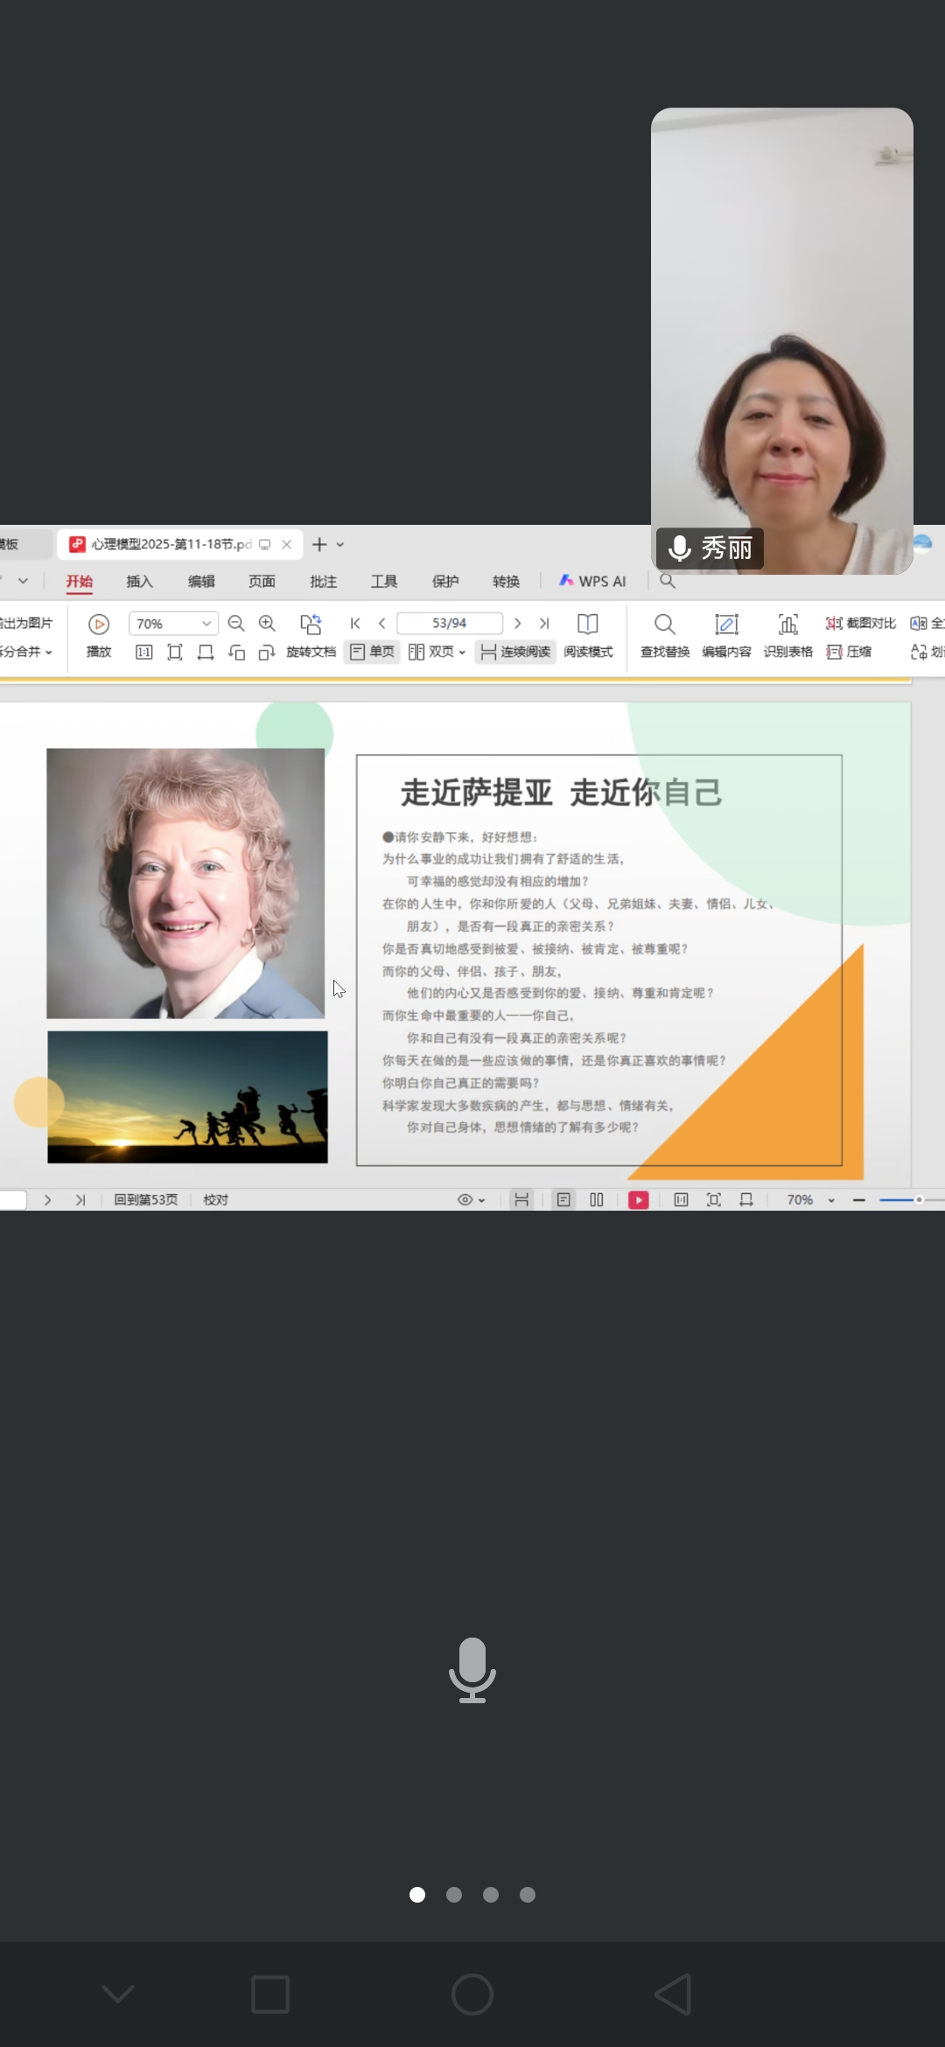Screen dimensions: 945x2047
Task: Open the Insert (插入) menu tab
Action: coord(139,582)
